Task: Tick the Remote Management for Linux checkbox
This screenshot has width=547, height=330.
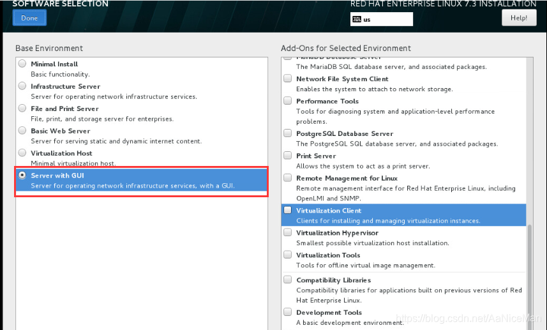Action: pyautogui.click(x=287, y=177)
